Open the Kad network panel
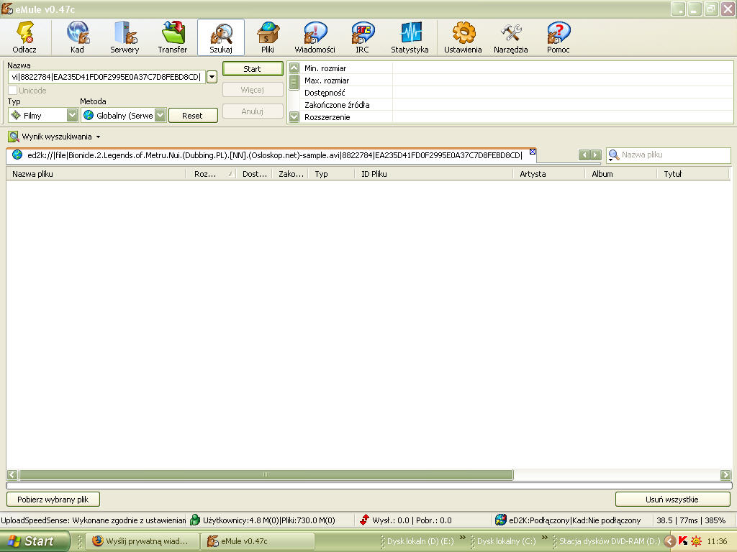737x552 pixels. tap(77, 37)
